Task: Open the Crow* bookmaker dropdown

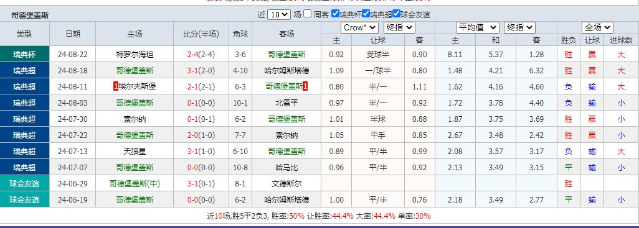Action: tap(360, 27)
